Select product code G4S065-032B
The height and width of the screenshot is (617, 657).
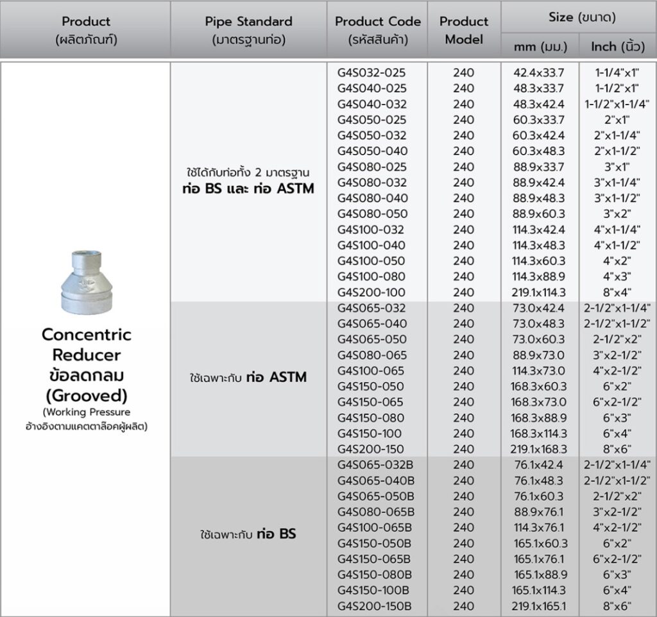(375, 464)
